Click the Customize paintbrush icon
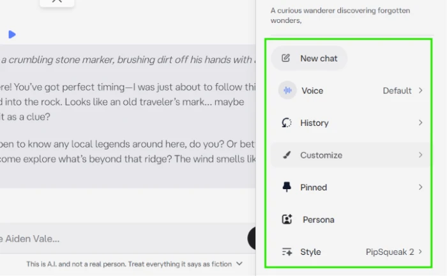The image size is (447, 276). 287,155
